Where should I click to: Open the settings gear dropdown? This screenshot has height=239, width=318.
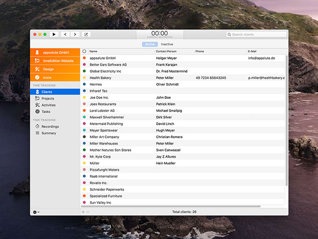(x=36, y=212)
